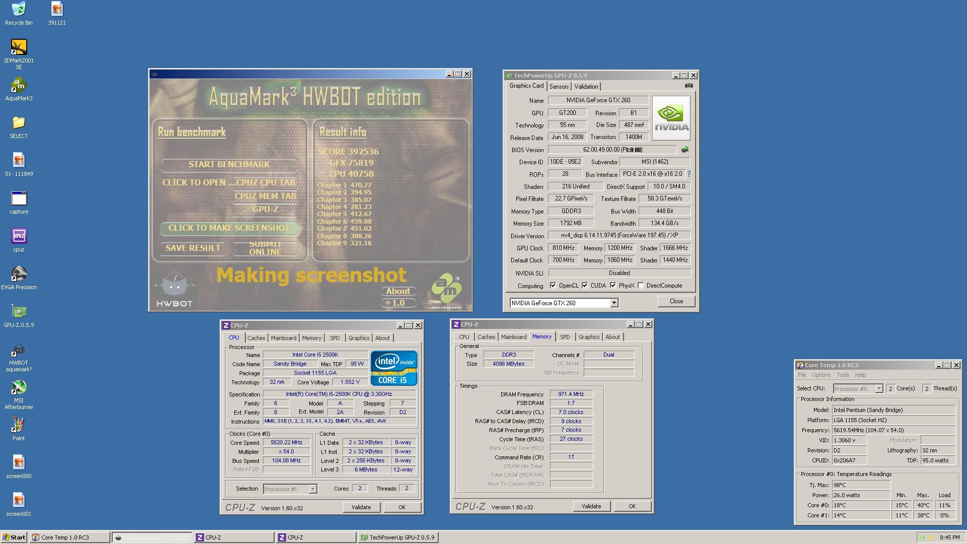Click CLICK TO MAKE SCREENSHOT button
The height and width of the screenshot is (544, 967).
[229, 228]
